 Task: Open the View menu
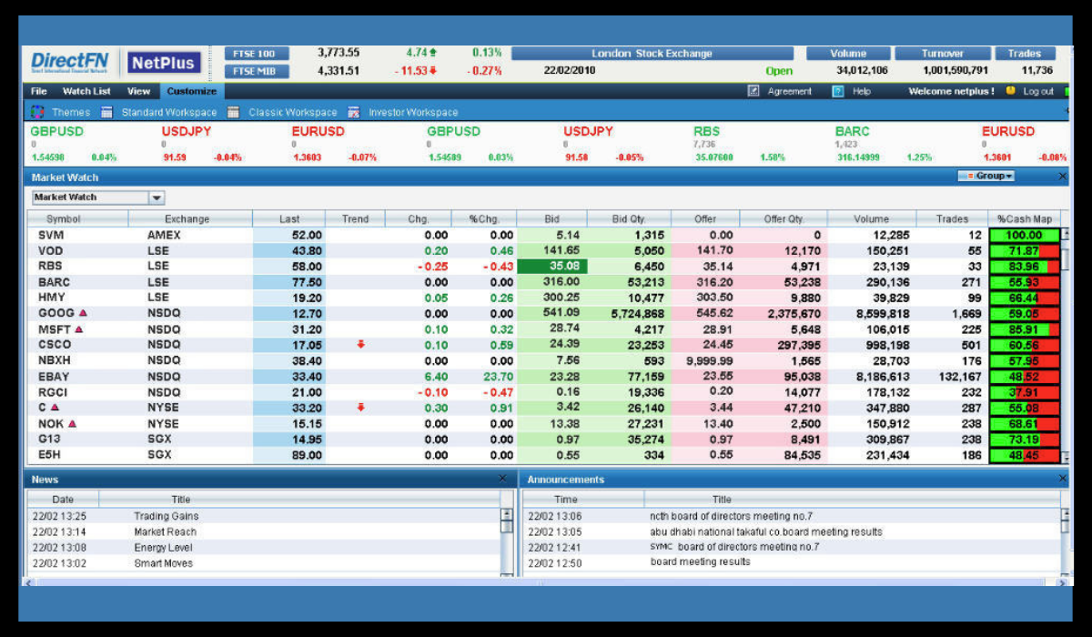pyautogui.click(x=138, y=91)
